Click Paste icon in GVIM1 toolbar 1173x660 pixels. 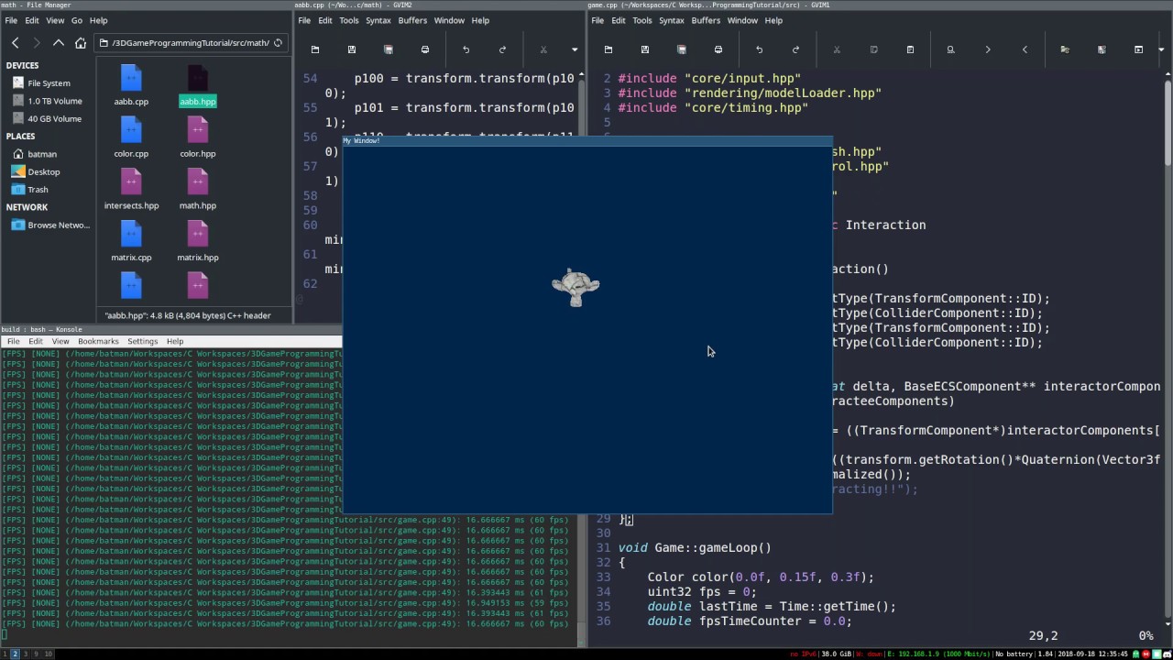pos(910,49)
